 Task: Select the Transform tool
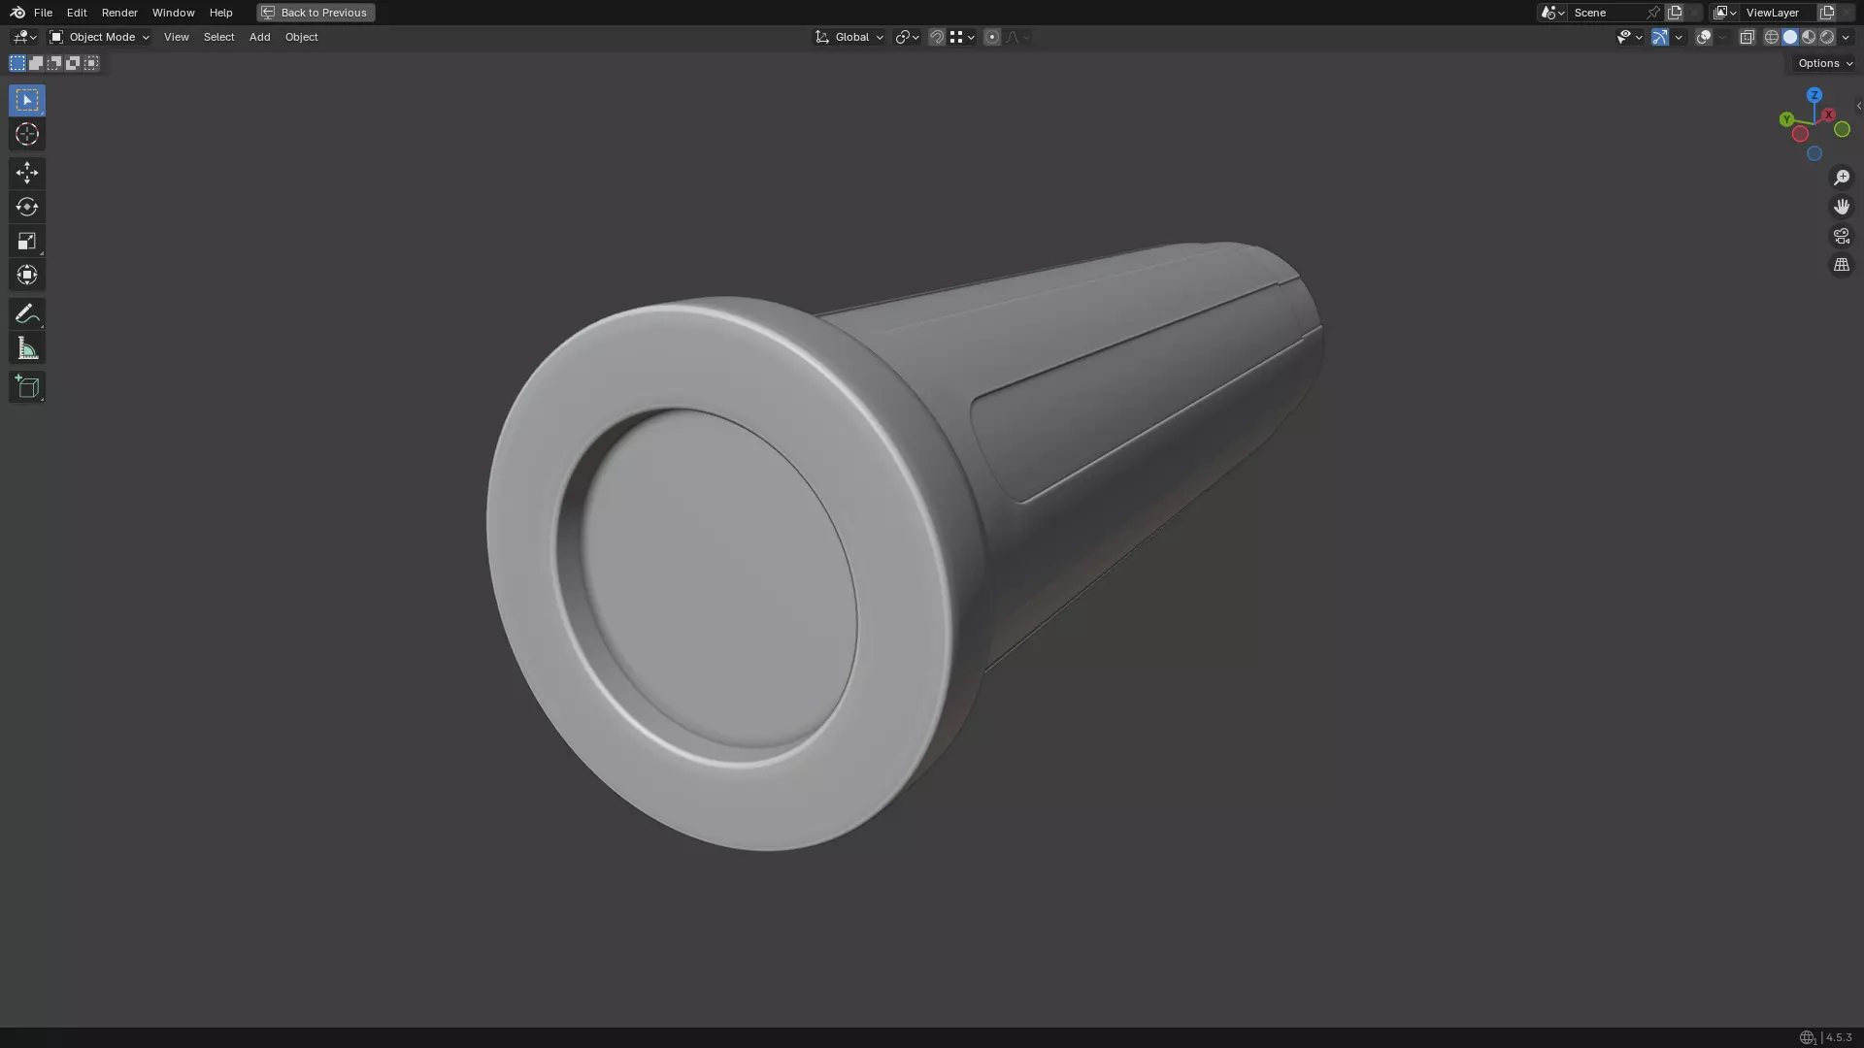coord(27,275)
